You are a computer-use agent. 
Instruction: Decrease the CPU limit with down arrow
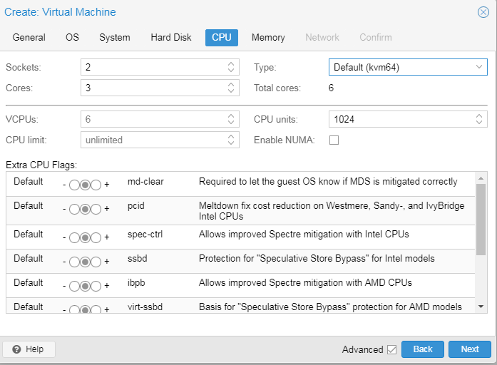point(231,143)
